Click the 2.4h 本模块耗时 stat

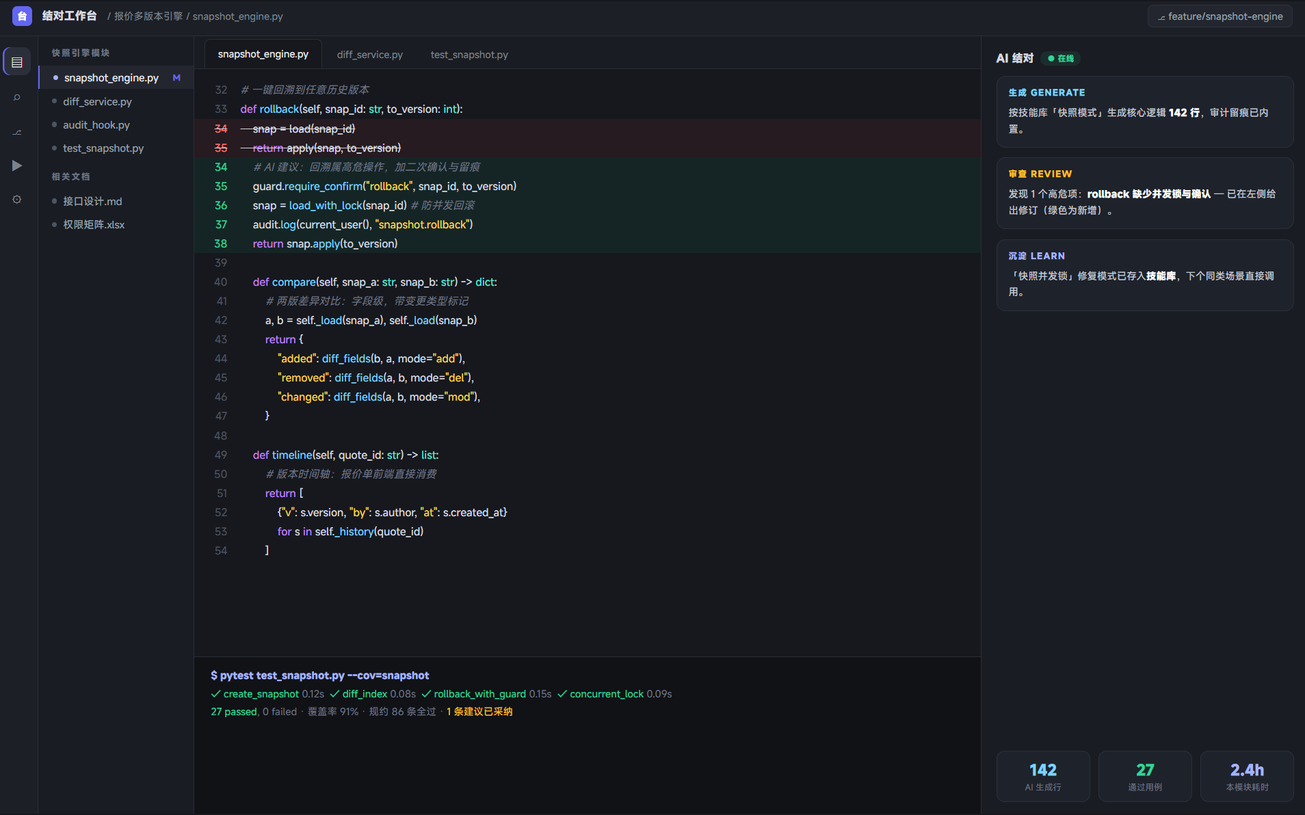click(x=1247, y=776)
